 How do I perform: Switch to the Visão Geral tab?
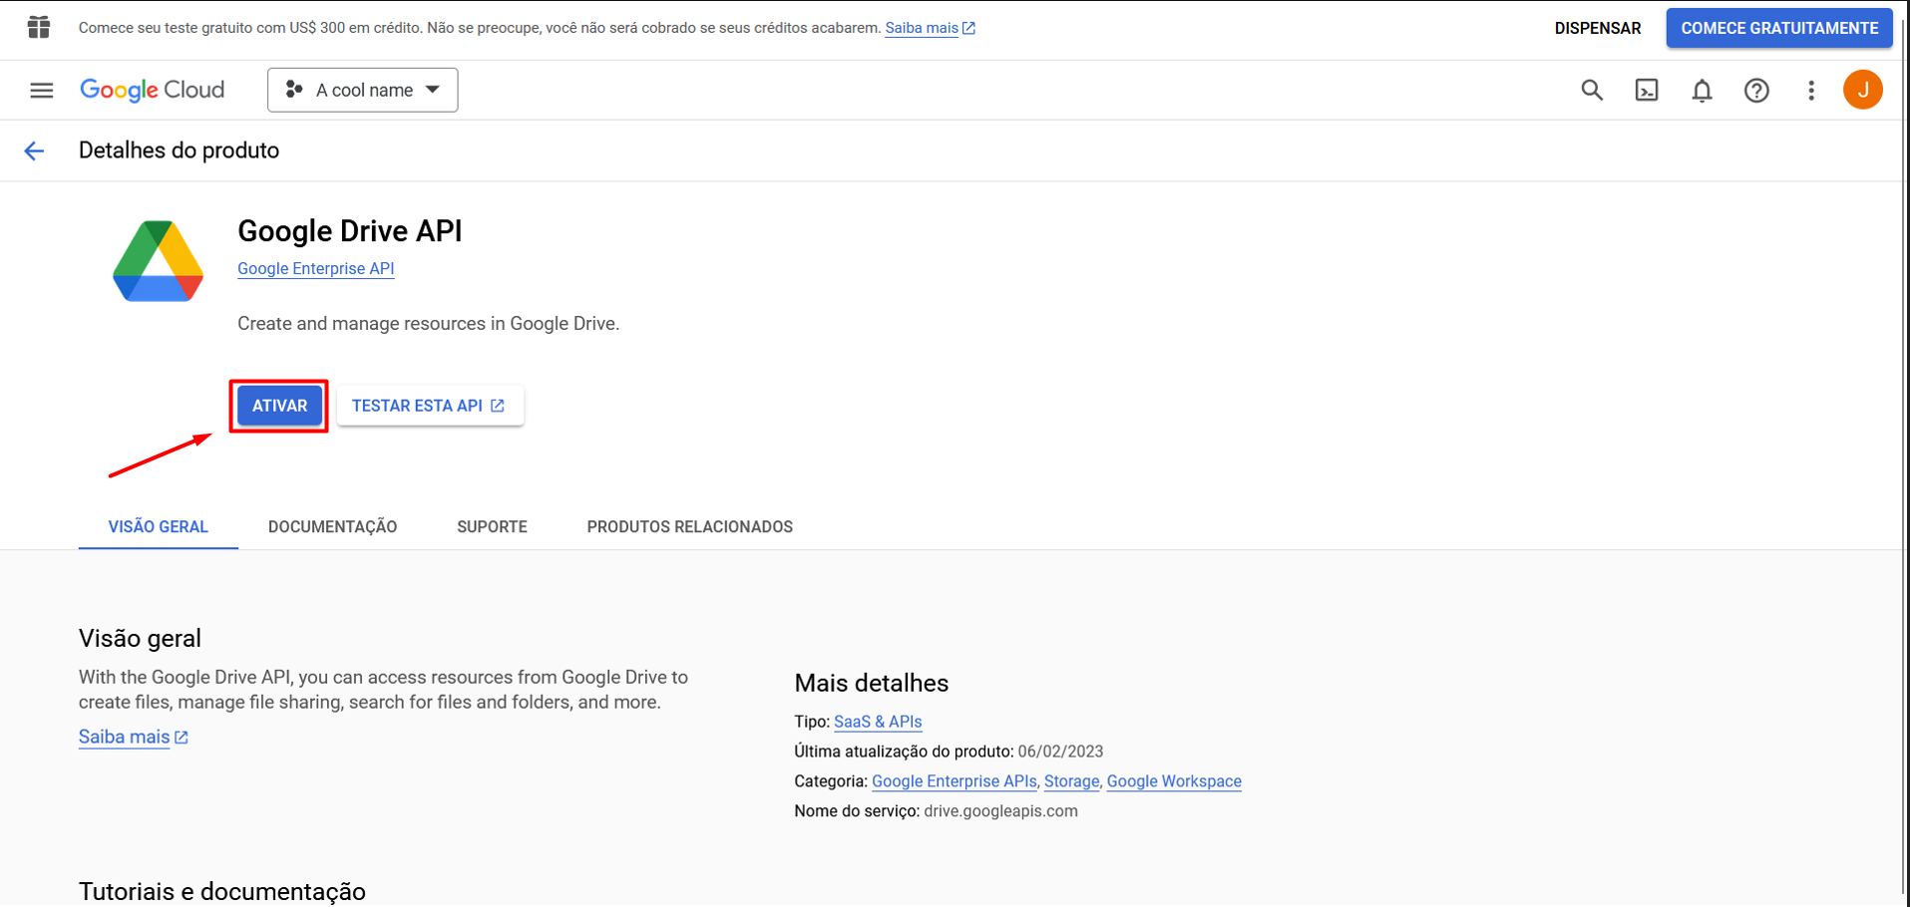click(x=158, y=526)
